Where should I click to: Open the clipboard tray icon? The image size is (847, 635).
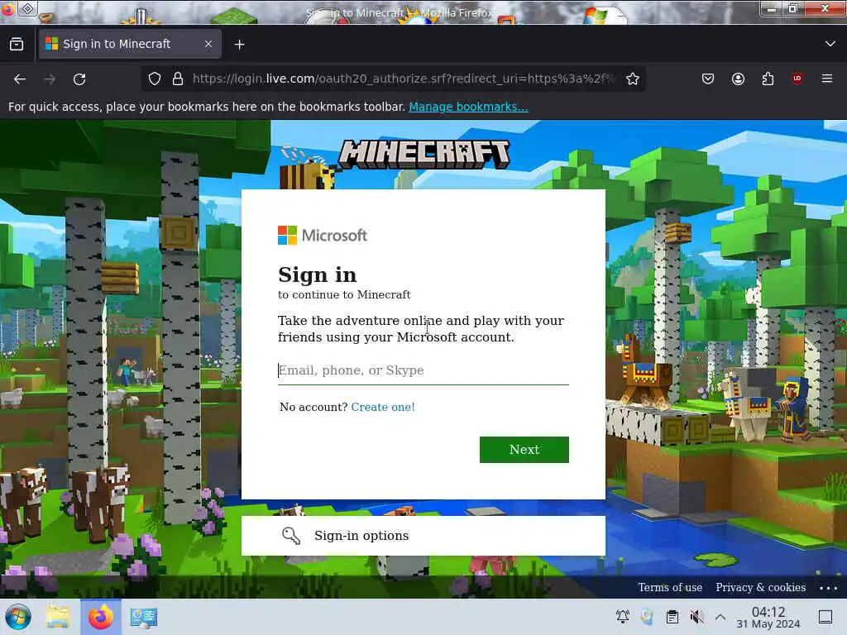click(672, 617)
